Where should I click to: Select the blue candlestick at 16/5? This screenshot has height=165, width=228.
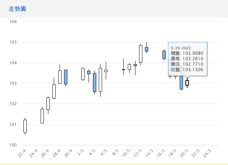(164, 55)
